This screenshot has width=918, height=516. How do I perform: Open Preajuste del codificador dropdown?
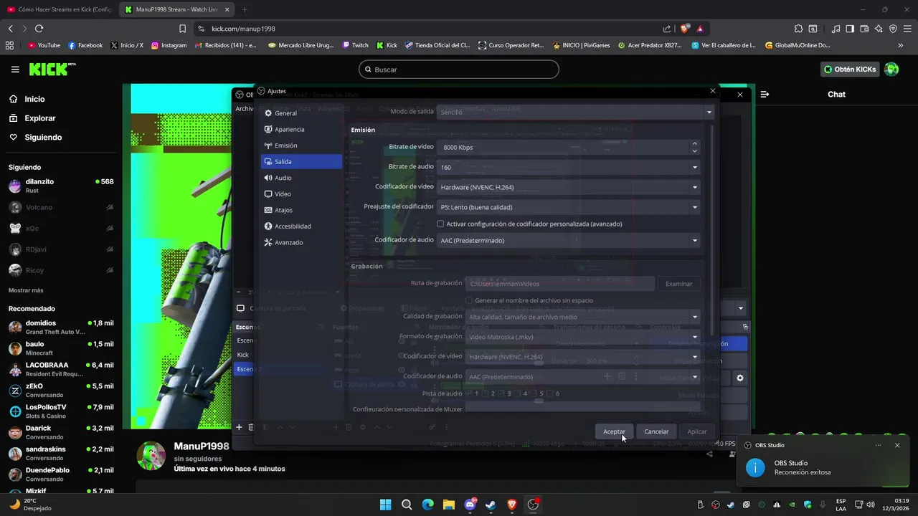click(568, 207)
